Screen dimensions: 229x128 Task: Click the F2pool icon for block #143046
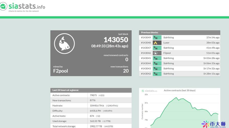coord(157,53)
